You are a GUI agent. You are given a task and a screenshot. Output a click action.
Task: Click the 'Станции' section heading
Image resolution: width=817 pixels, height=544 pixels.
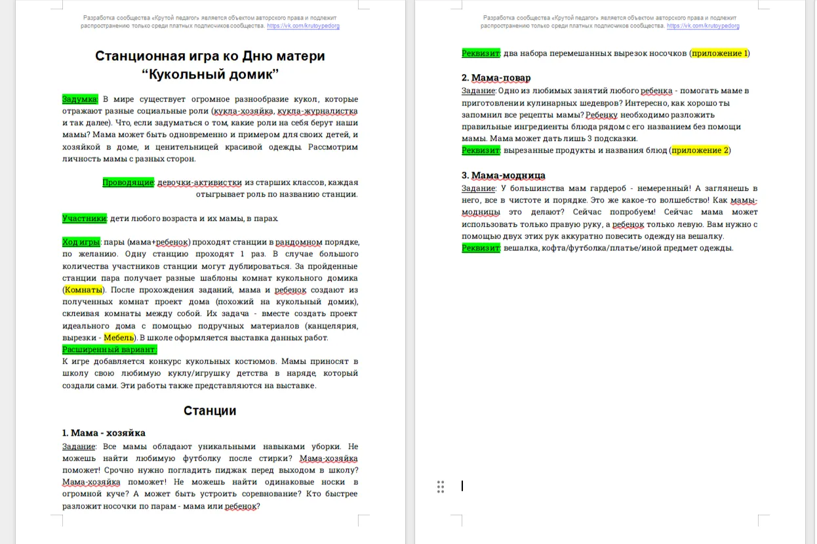210,411
